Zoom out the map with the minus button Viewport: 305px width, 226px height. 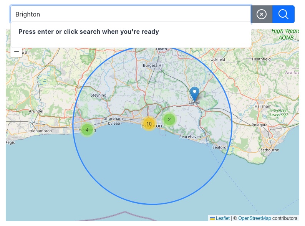tap(17, 52)
